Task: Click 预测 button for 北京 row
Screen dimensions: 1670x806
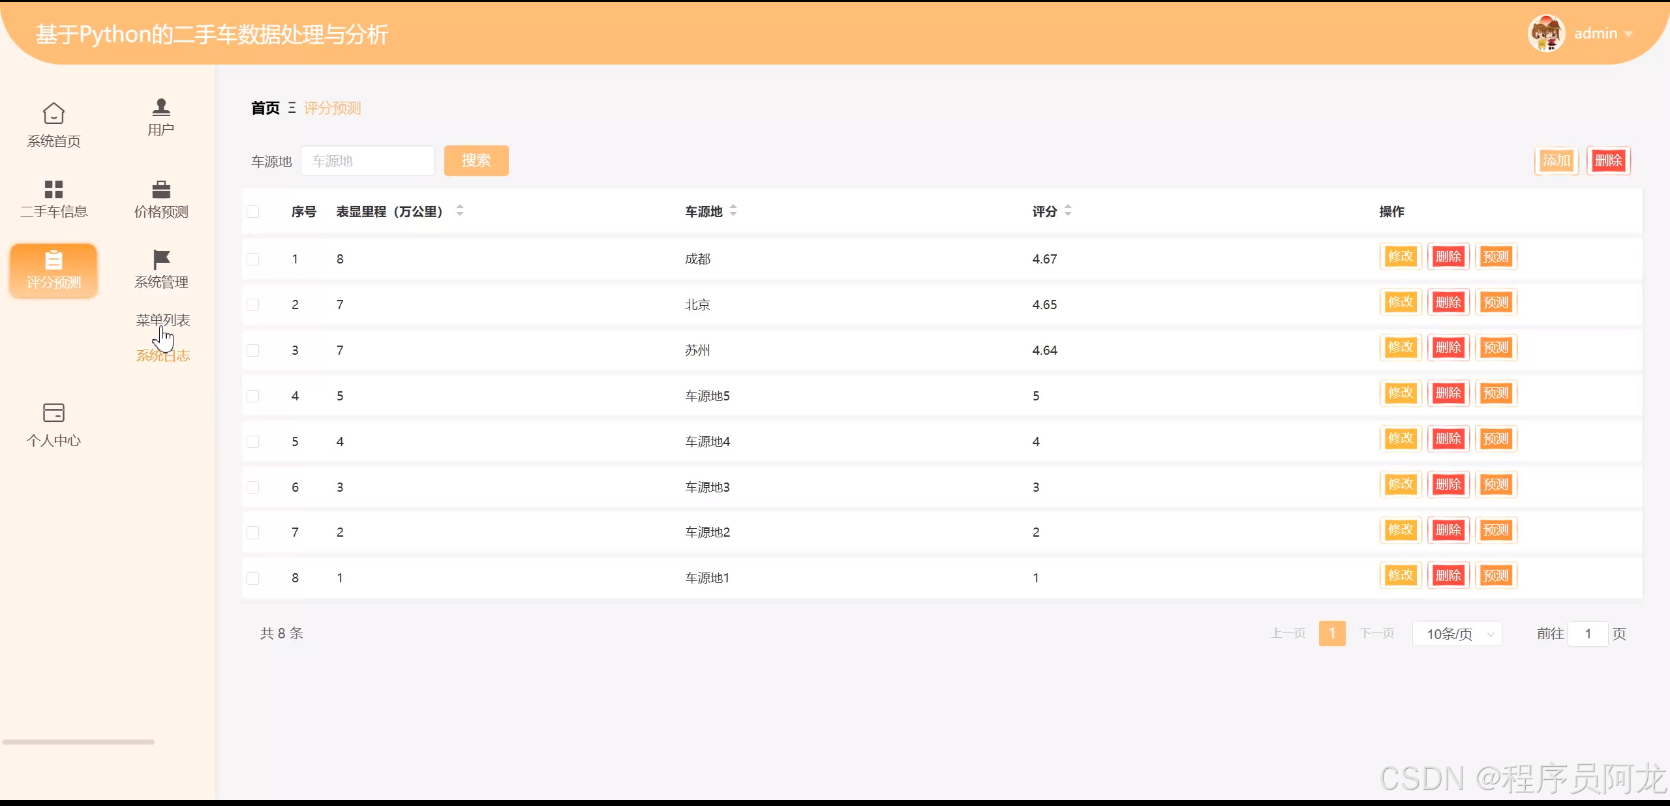Action: point(1496,303)
